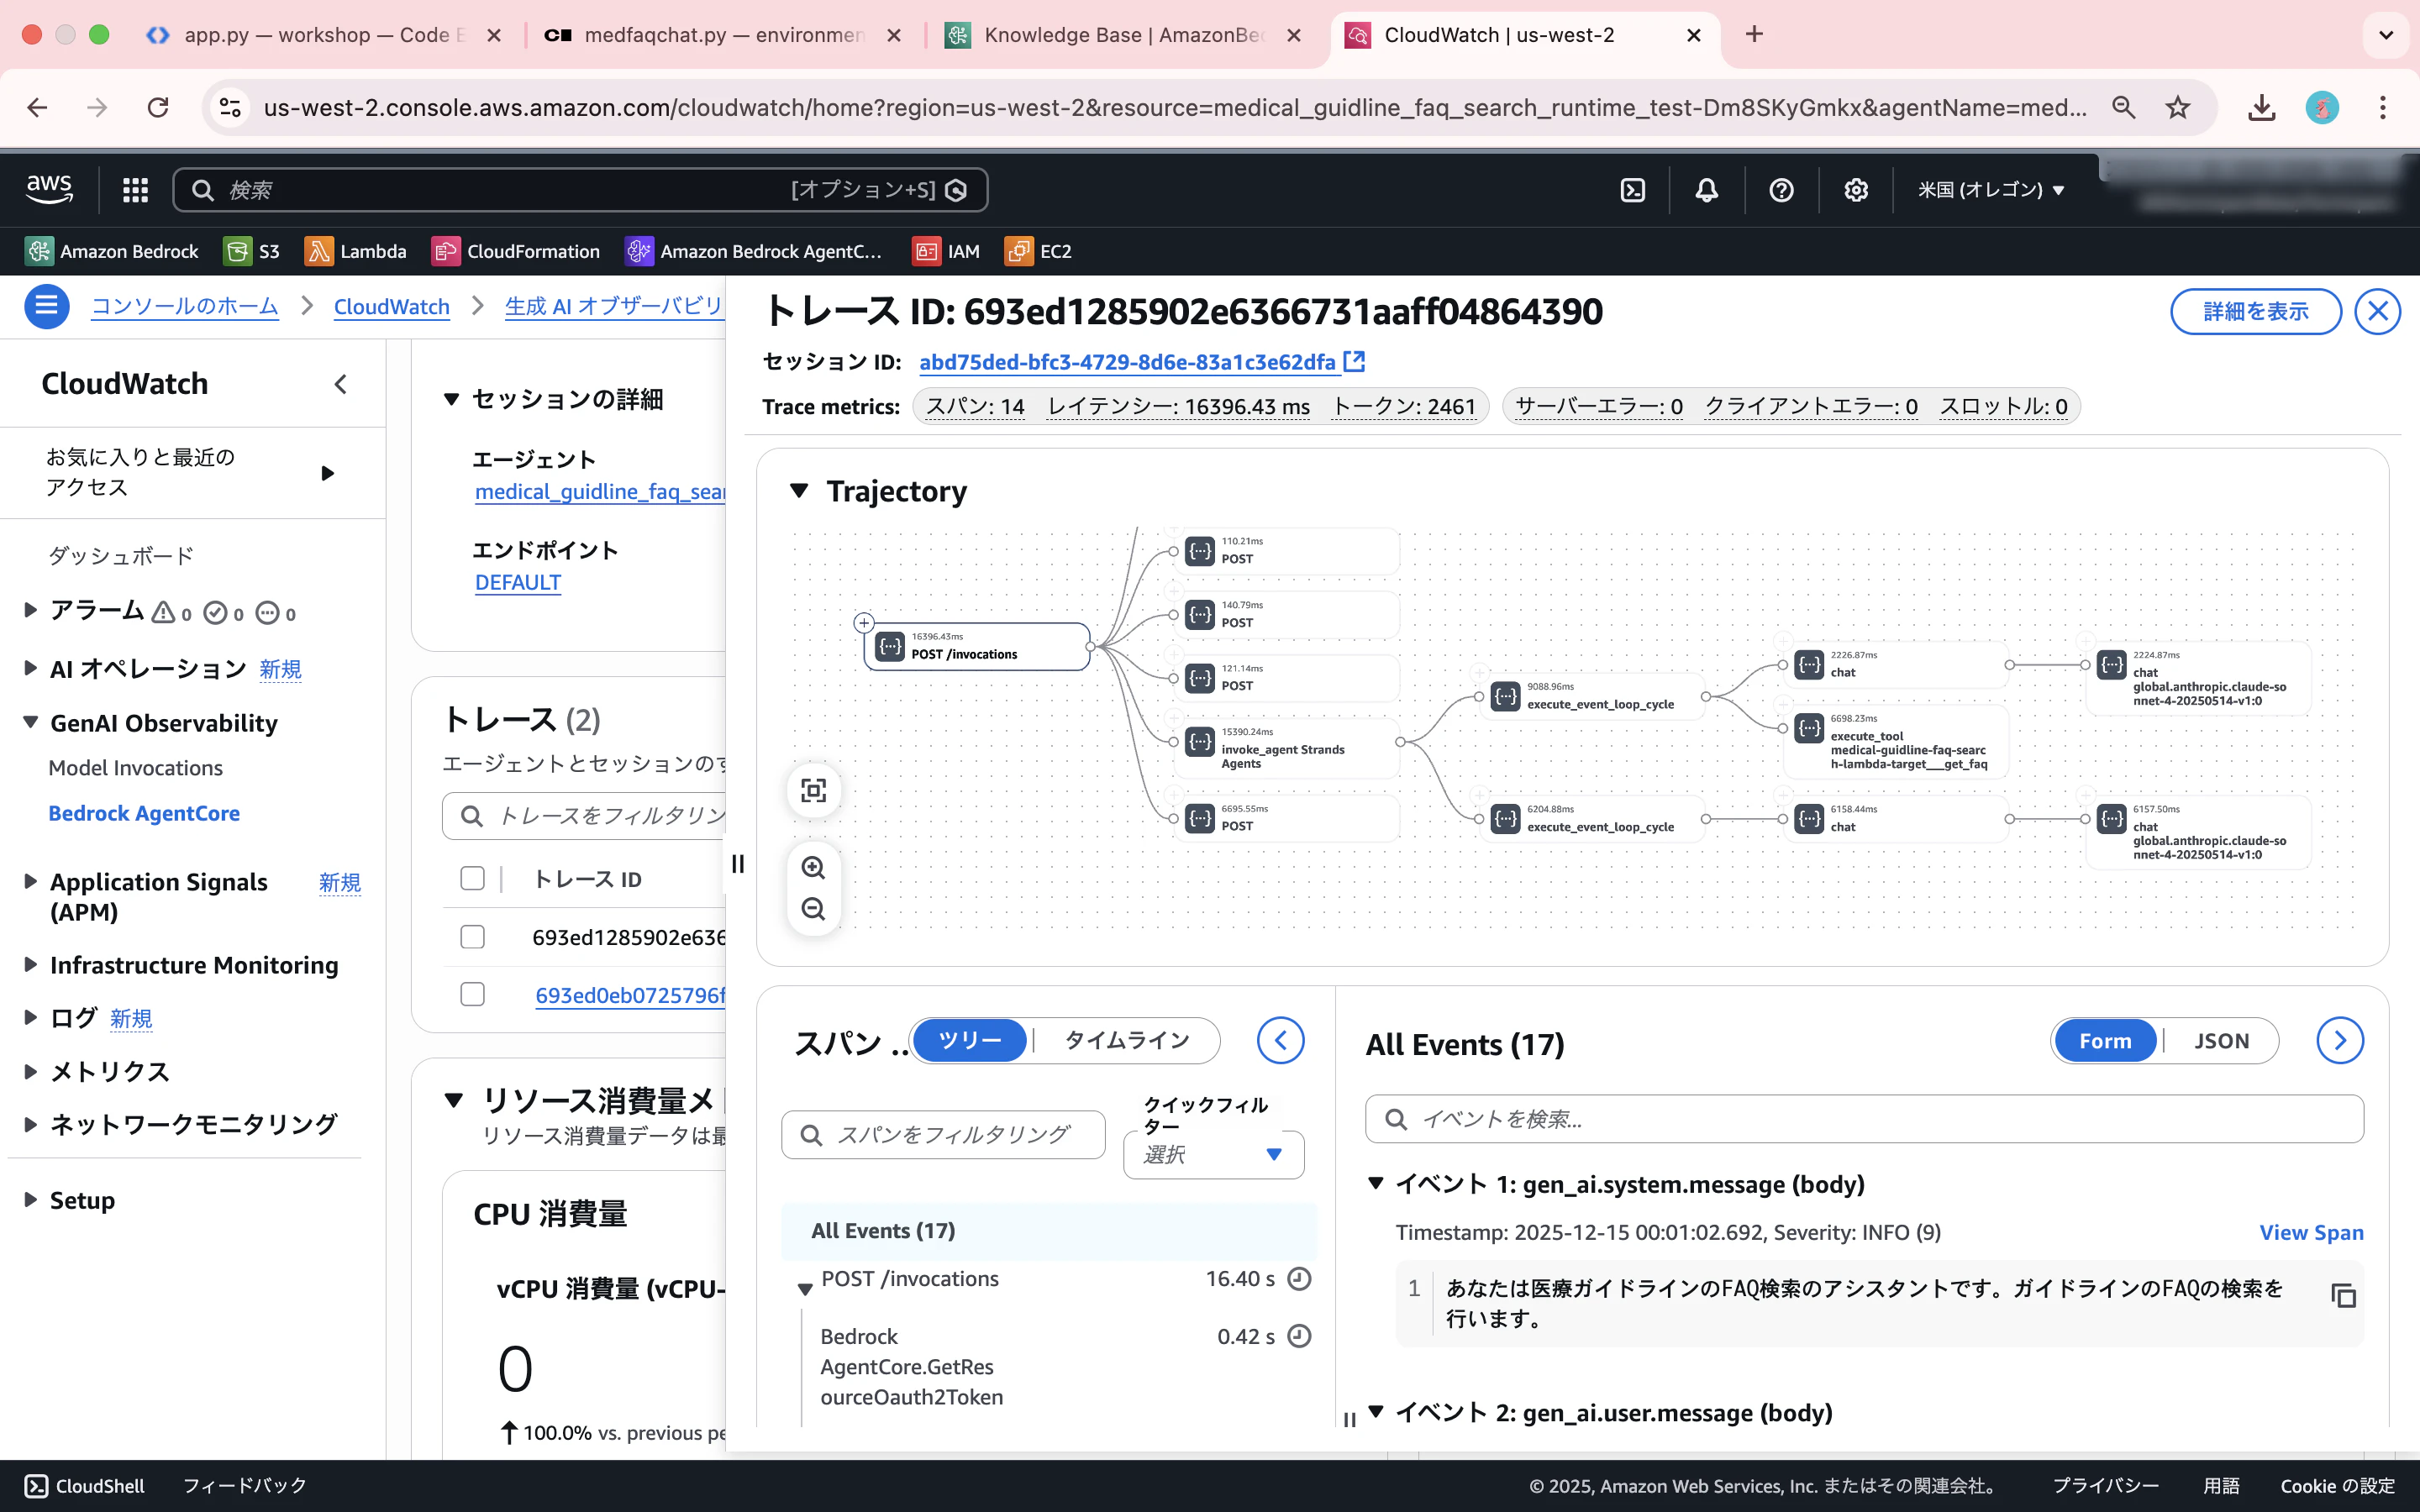The image size is (2420, 1512).
Task: Collapse the POST /invocations span tree node
Action: (805, 1290)
